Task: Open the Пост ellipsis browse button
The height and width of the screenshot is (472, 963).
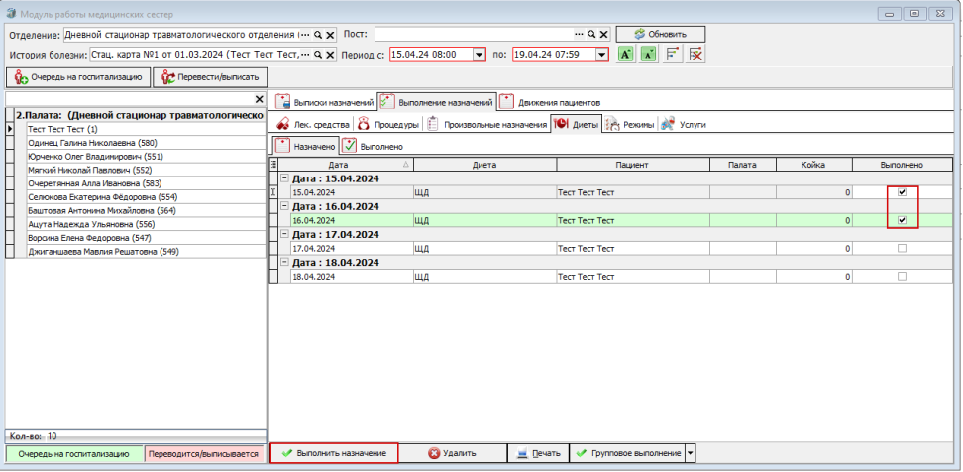Action: 580,35
